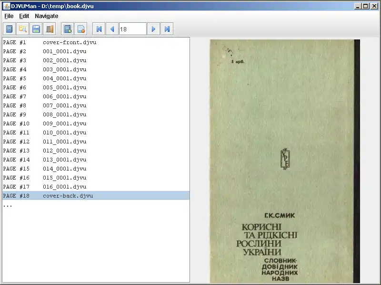Select PAGE #16 015_0001.djvu
Image resolution: width=381 pixels, height=285 pixels.
pos(96,178)
